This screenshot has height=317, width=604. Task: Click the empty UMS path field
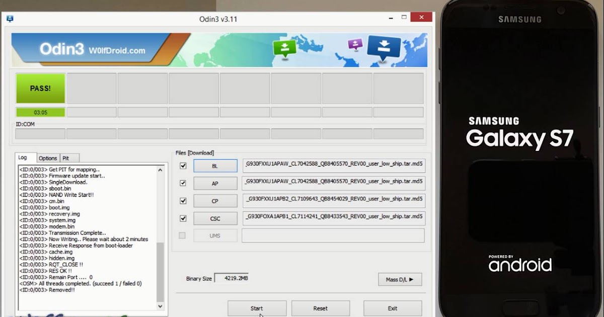click(333, 235)
